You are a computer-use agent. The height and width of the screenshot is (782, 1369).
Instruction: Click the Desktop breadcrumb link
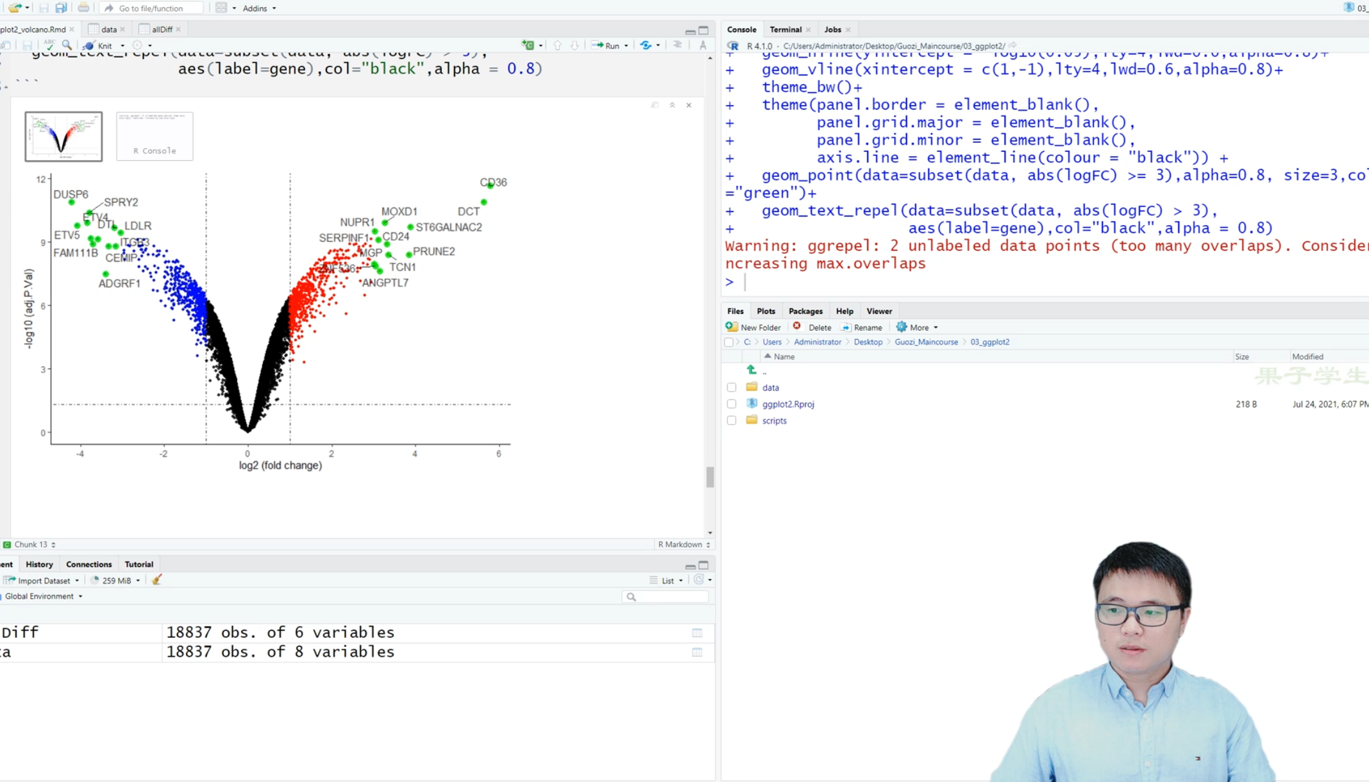(x=868, y=342)
